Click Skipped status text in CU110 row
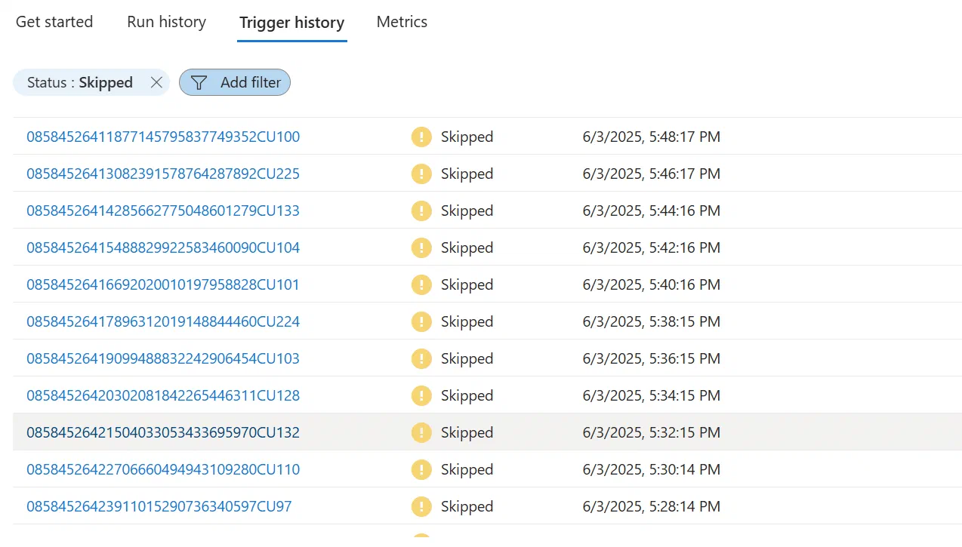Image resolution: width=962 pixels, height=547 pixels. tap(467, 469)
